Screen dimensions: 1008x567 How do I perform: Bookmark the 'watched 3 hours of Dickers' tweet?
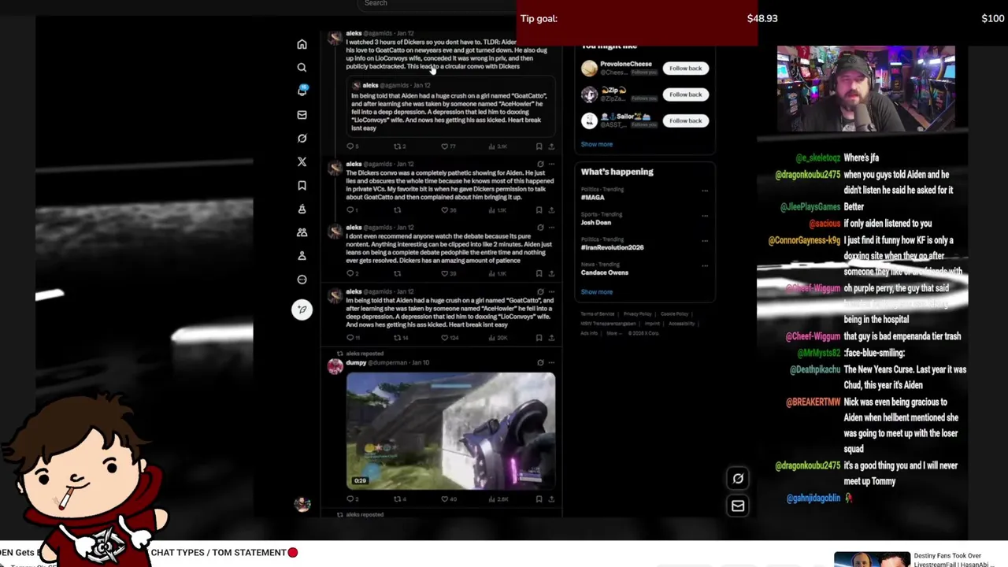[539, 146]
